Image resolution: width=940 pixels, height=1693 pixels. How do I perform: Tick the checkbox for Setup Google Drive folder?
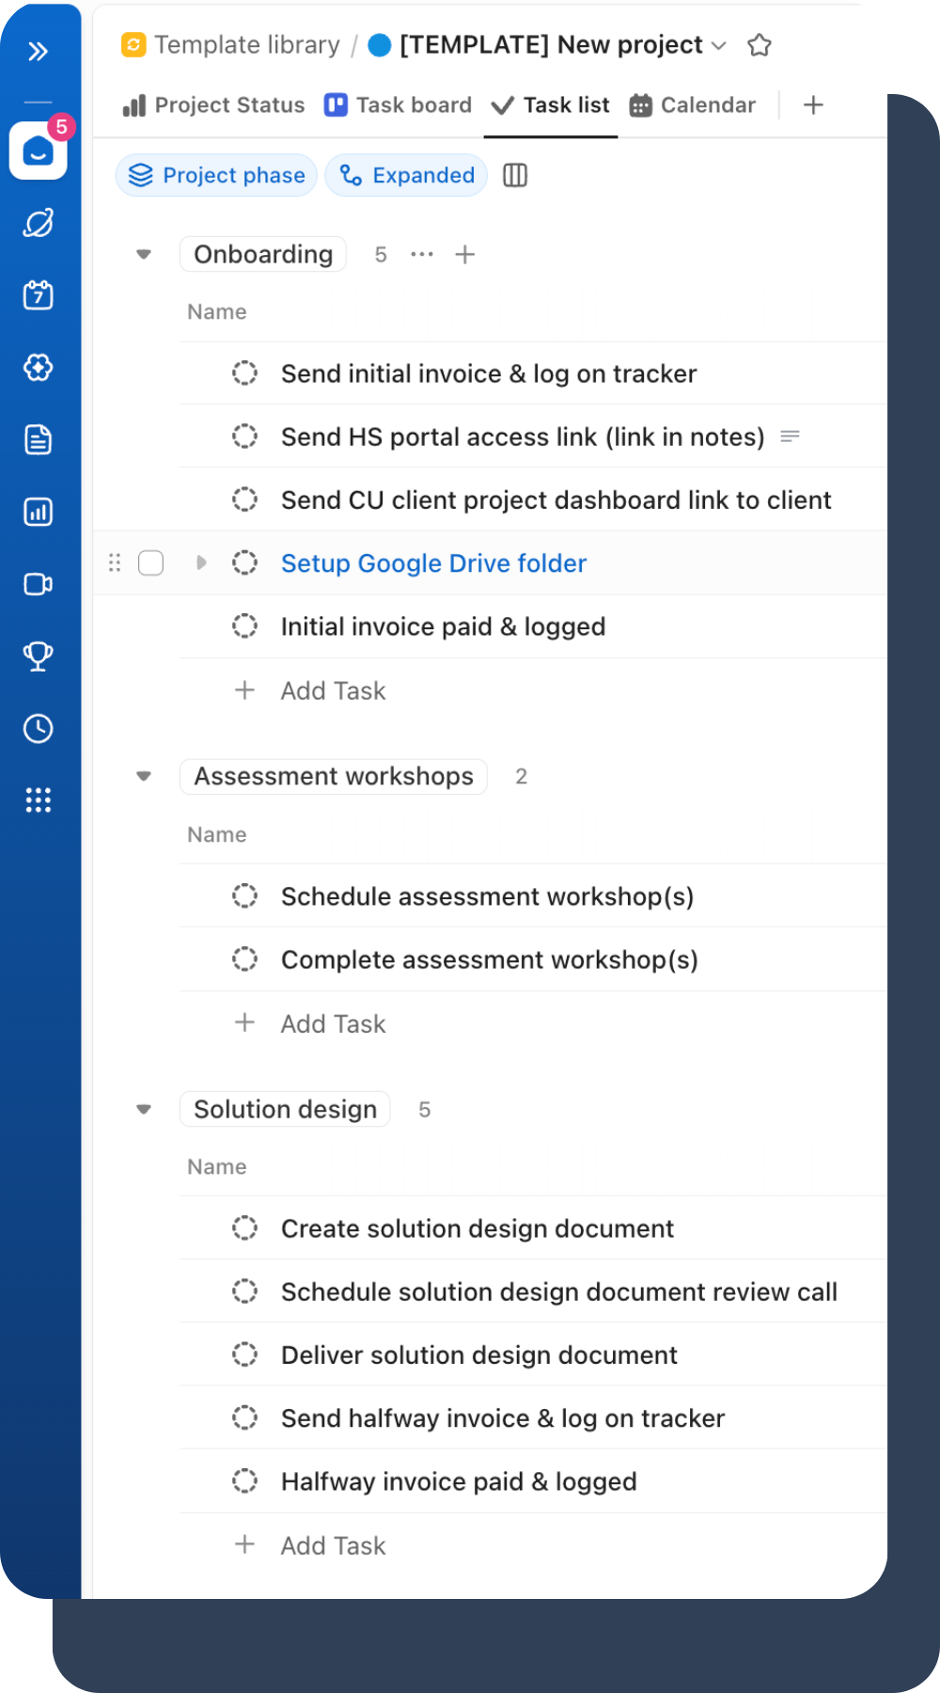150,563
